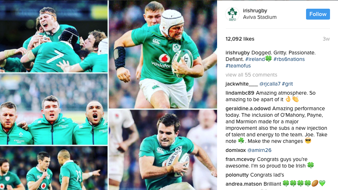The height and width of the screenshot is (190, 338).
Task: Click the 3w post timestamp
Action: [326, 39]
